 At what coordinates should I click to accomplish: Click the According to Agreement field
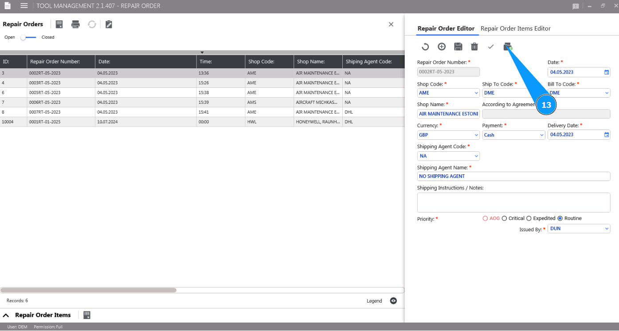click(546, 114)
